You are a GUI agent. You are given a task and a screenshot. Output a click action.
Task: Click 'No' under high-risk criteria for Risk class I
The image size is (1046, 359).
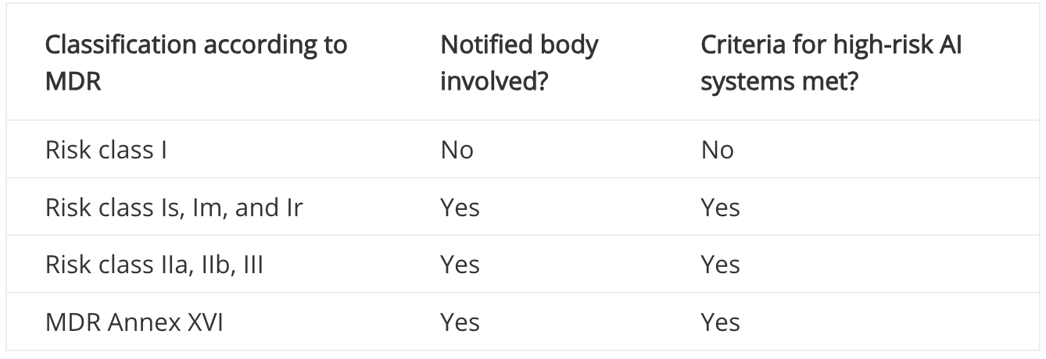pos(718,150)
